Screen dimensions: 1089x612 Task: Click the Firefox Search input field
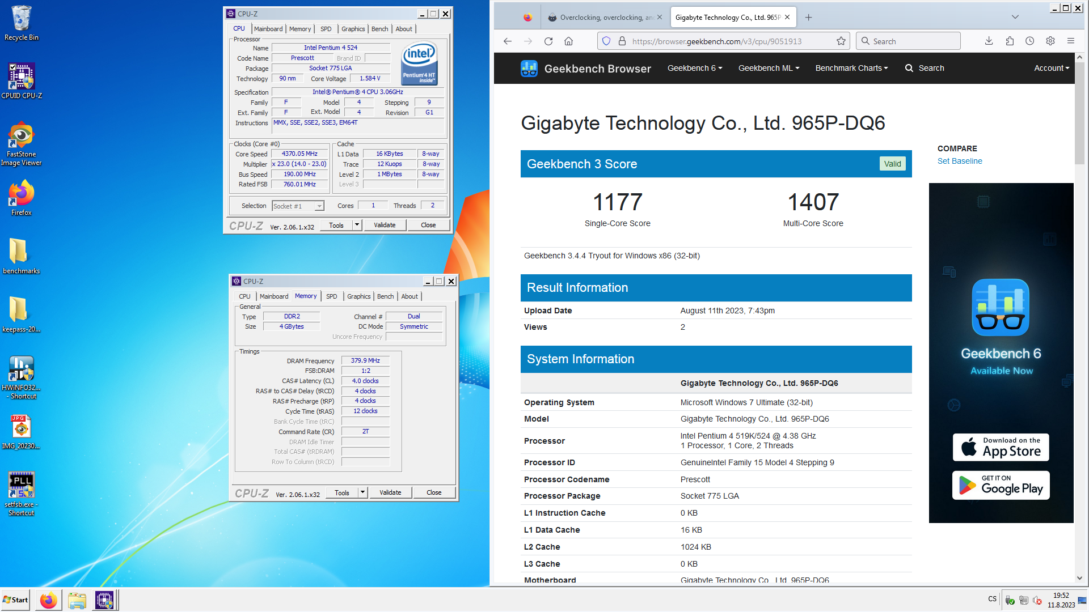pos(908,41)
